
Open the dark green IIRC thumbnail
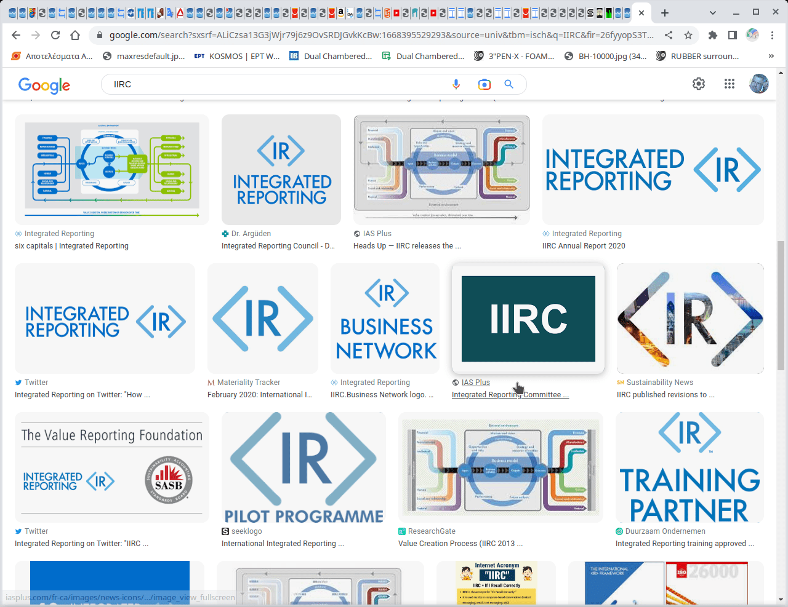coord(528,319)
